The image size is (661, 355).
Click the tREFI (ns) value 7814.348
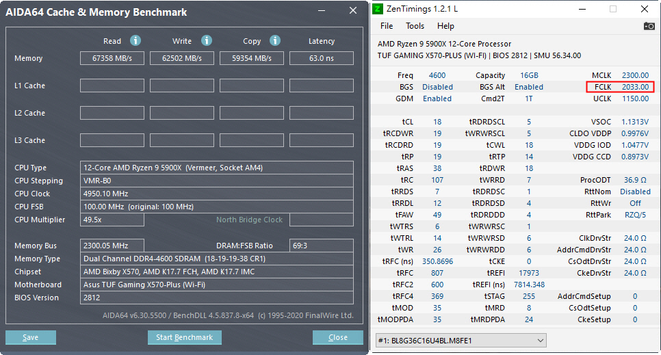click(529, 285)
